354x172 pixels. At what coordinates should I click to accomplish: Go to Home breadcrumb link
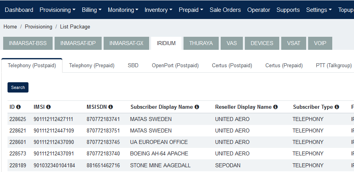10,26
